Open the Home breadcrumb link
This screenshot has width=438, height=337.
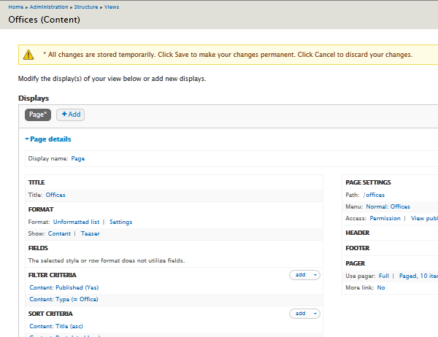(15, 7)
